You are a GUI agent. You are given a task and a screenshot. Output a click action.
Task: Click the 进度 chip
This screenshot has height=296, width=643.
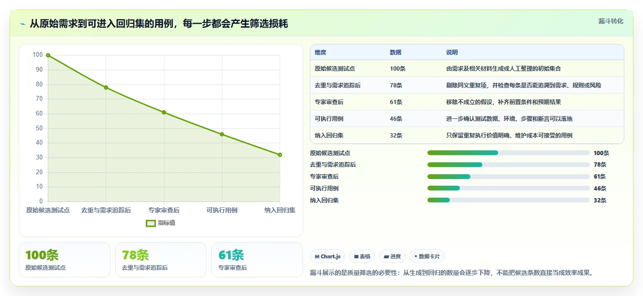tap(392, 256)
